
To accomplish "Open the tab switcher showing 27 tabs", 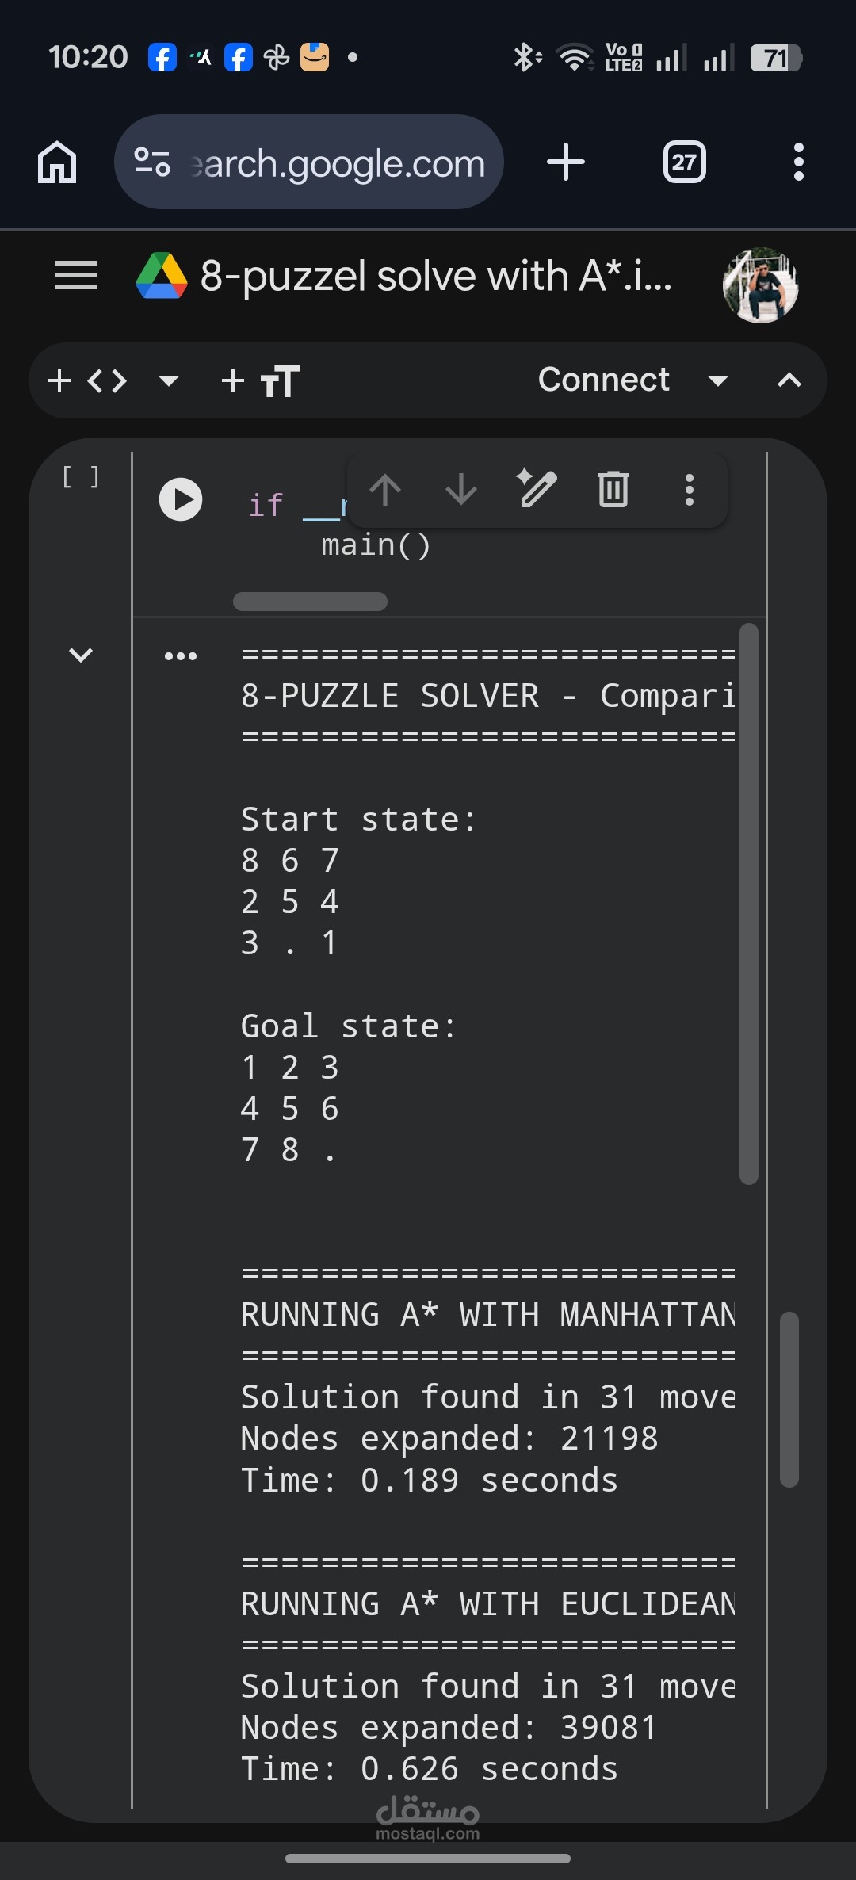I will (683, 162).
